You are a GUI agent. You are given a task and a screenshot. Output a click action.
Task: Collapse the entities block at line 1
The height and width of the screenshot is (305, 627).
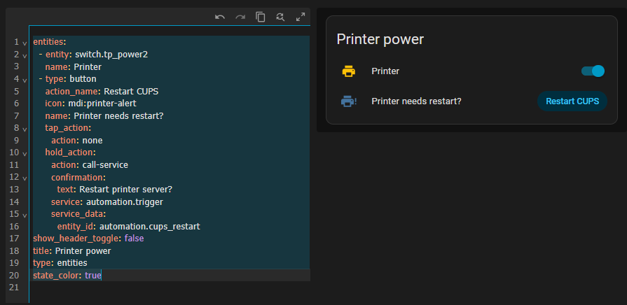tap(25, 43)
